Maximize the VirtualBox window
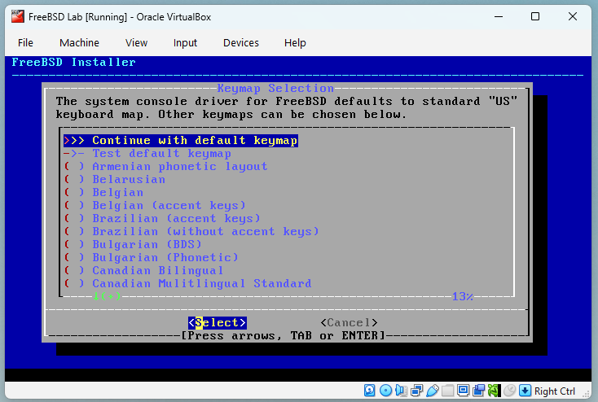 coord(535,16)
